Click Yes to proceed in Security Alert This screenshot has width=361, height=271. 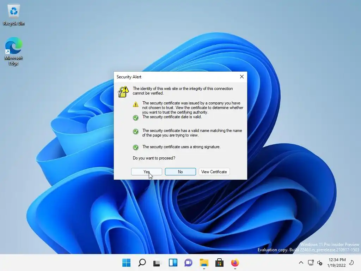147,172
